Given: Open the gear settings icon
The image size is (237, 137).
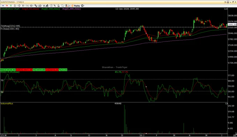Looking at the screenshot, I should tap(82, 6).
